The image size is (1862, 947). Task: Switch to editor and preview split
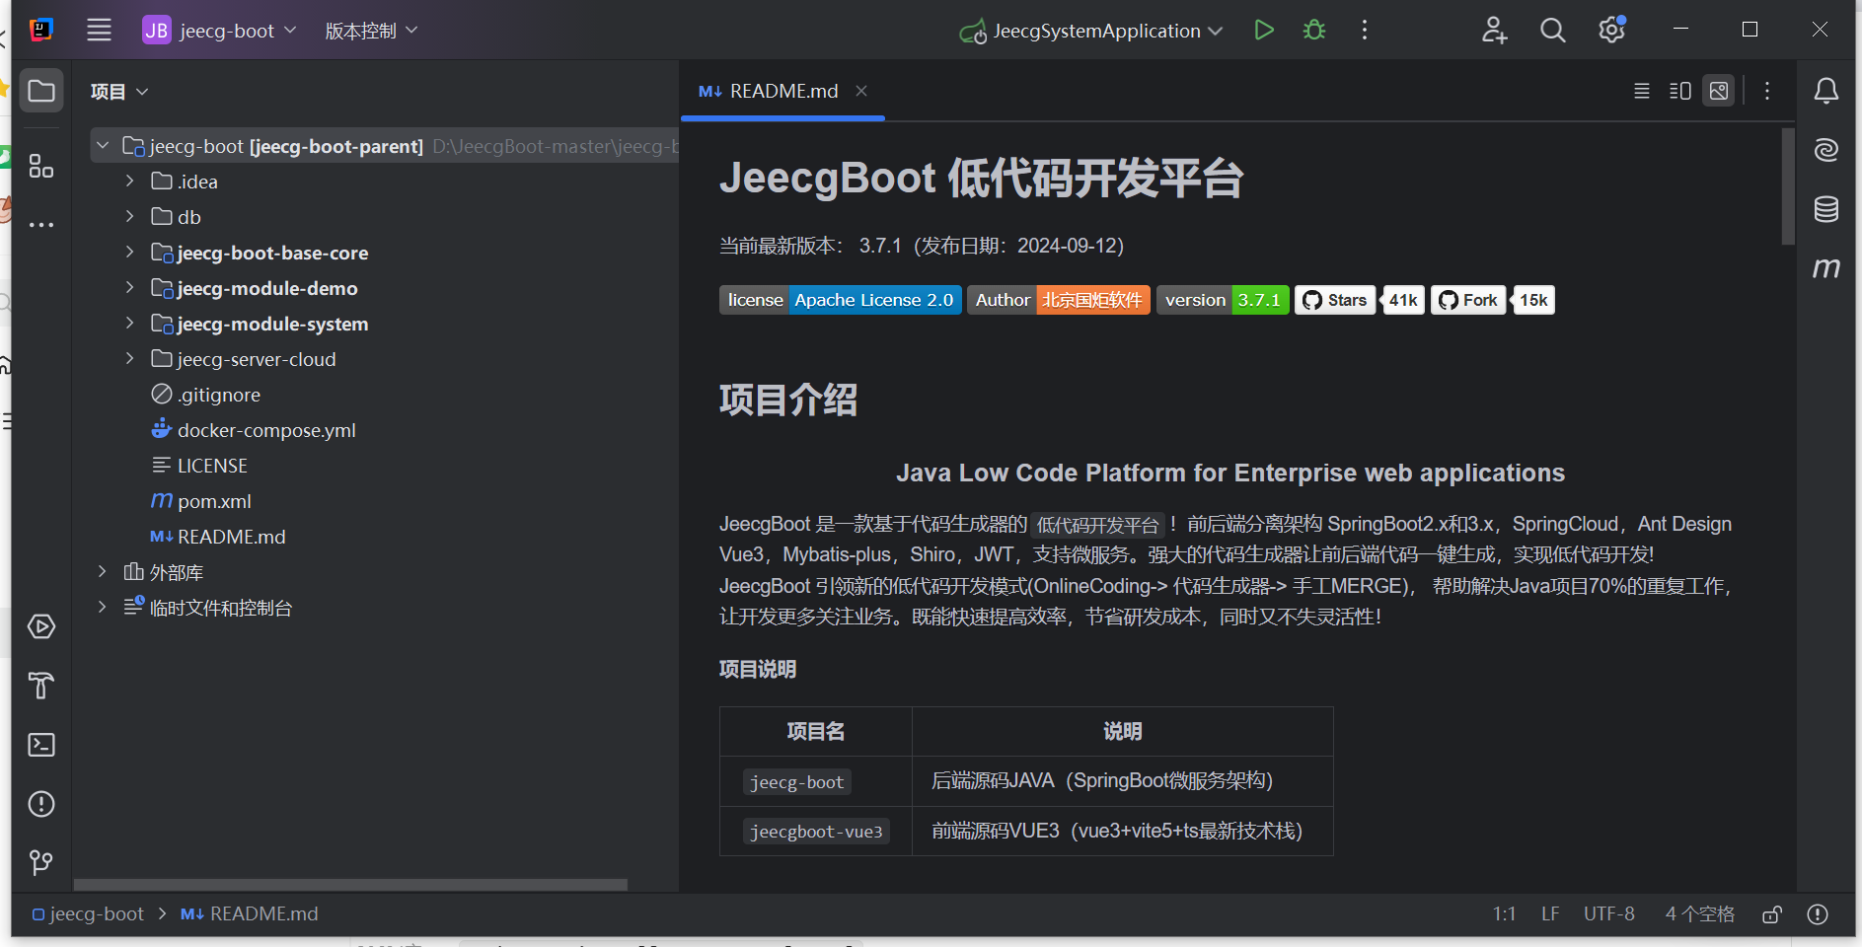(1680, 91)
